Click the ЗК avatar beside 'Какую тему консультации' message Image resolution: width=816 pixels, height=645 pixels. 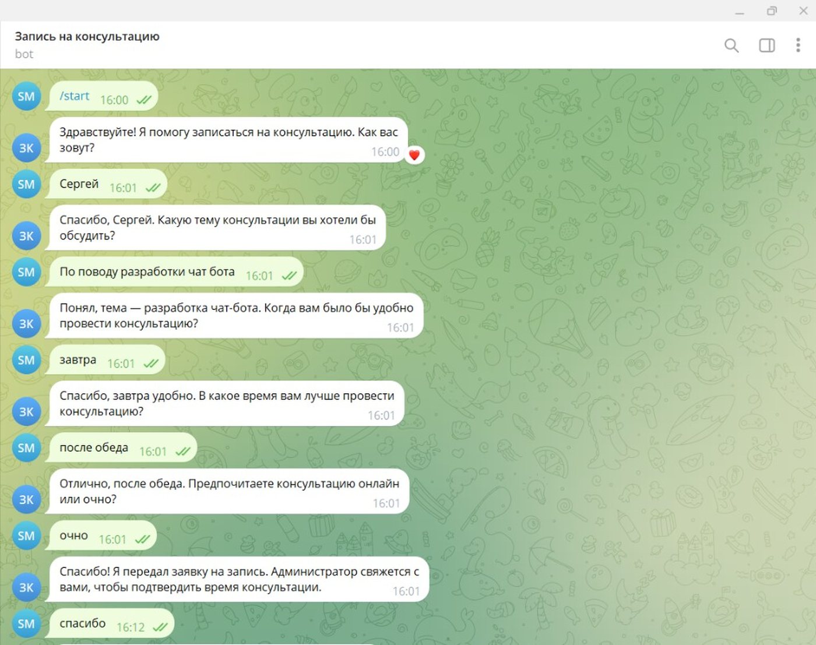click(x=26, y=236)
